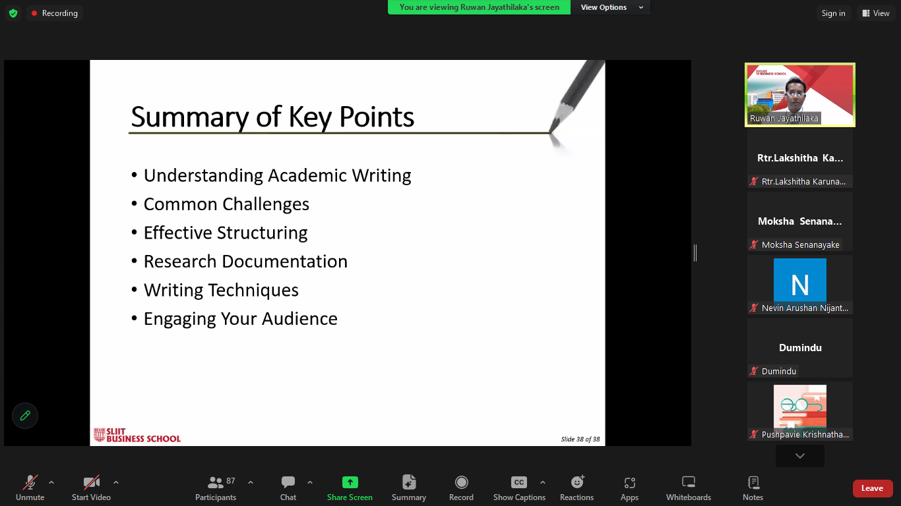Unmute the microphone
The width and height of the screenshot is (901, 506).
pyautogui.click(x=30, y=488)
